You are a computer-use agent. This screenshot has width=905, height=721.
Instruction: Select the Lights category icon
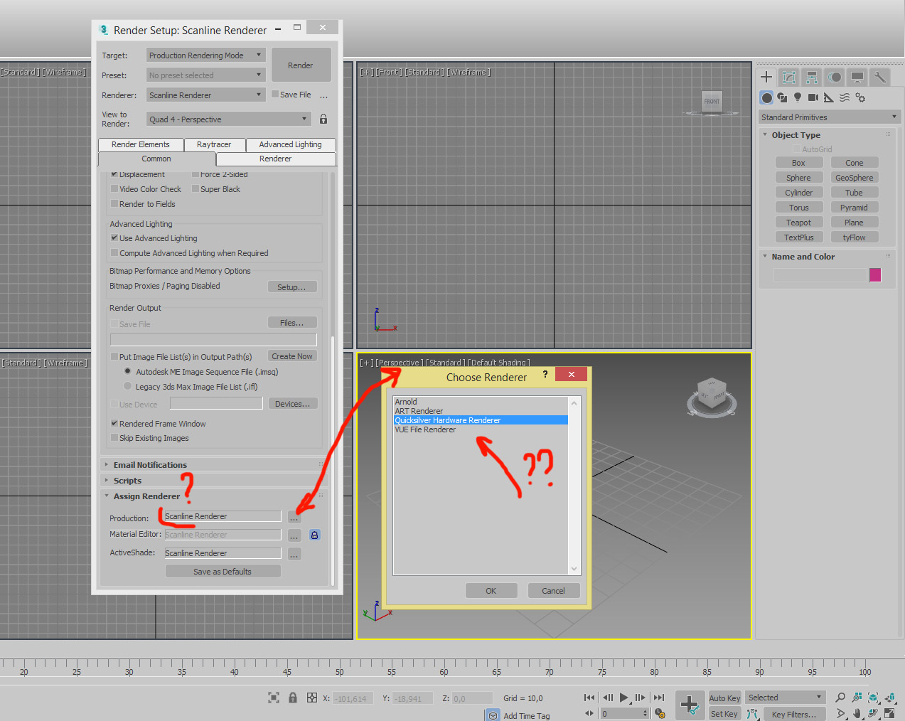pos(798,97)
